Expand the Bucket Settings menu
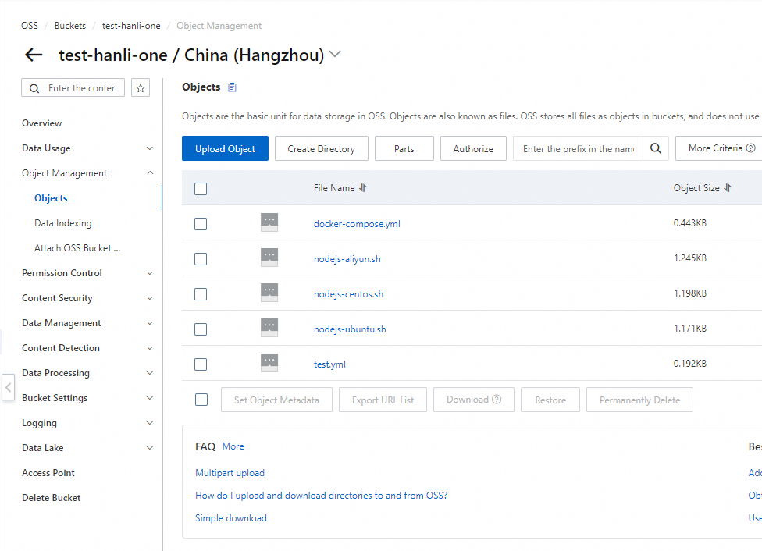 pyautogui.click(x=150, y=398)
